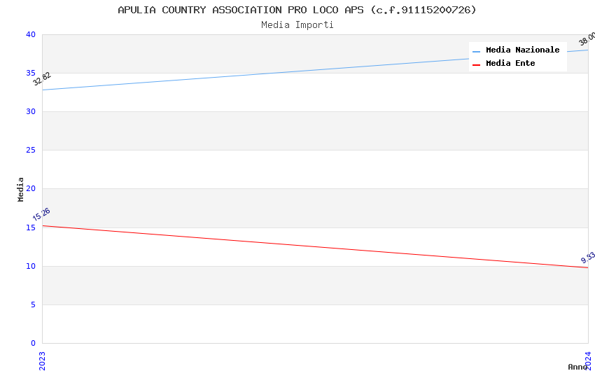The width and height of the screenshot is (595, 385).
Task: Click the y-axis tick label 20
Action: click(x=31, y=188)
